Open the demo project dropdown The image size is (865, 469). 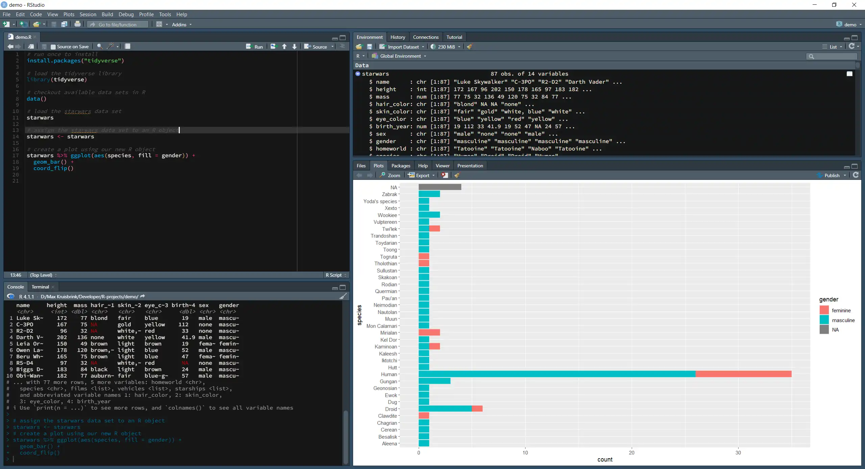[849, 24]
